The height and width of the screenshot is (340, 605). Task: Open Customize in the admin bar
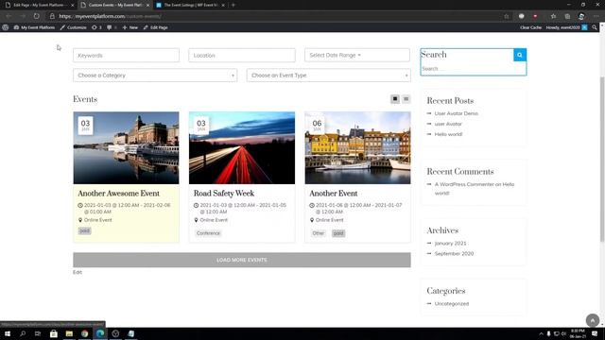[x=74, y=27]
